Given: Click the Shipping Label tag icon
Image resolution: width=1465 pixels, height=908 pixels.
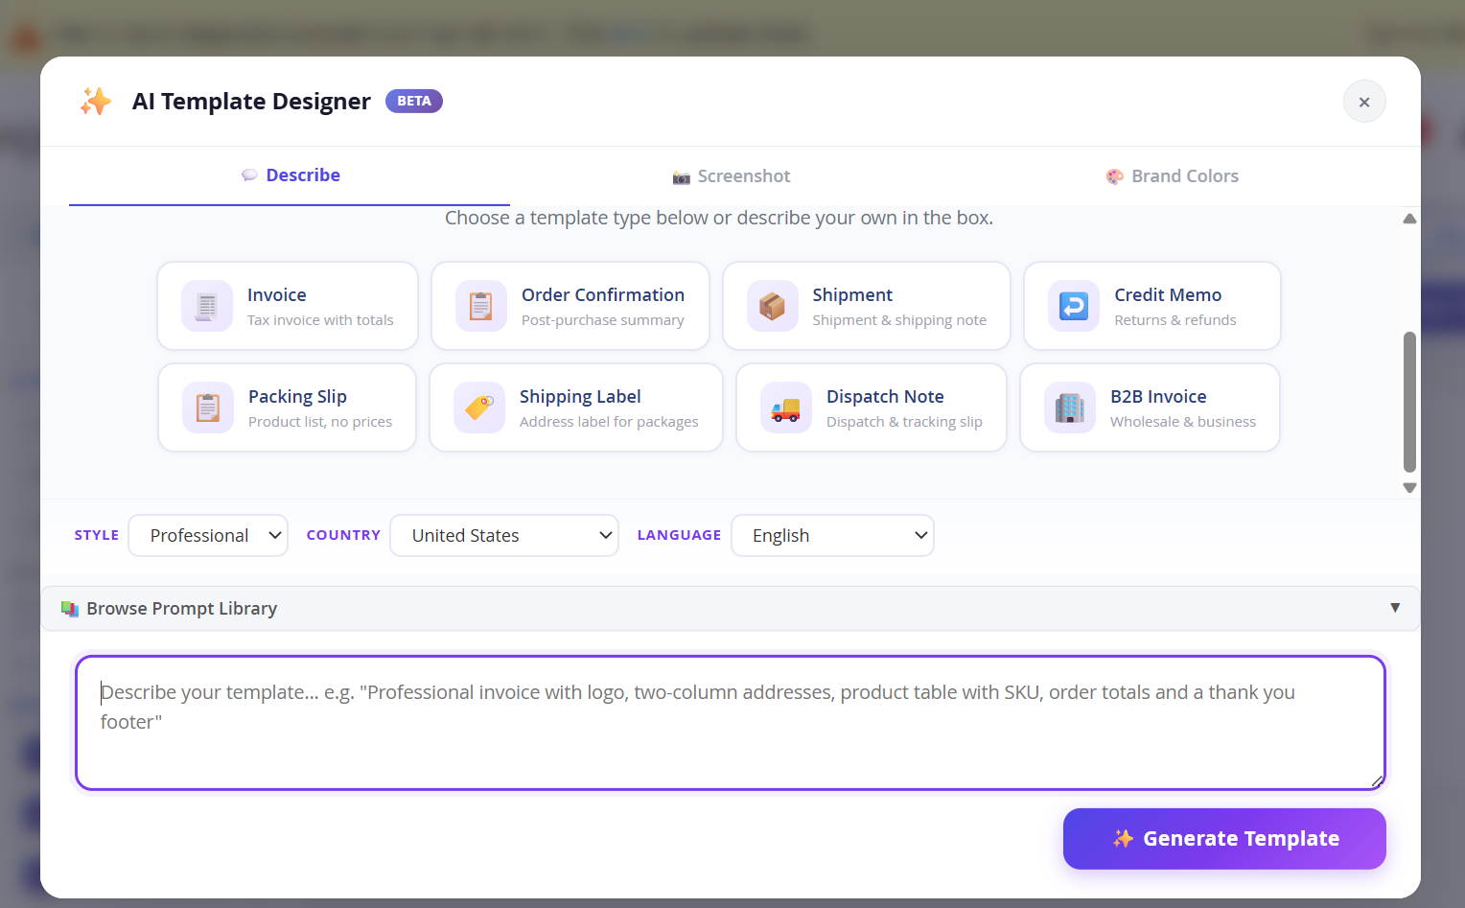Looking at the screenshot, I should pos(479,407).
